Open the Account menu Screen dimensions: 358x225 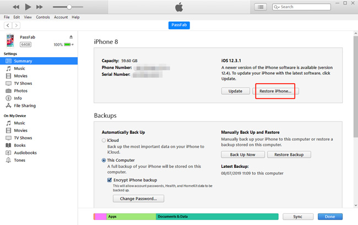click(61, 17)
